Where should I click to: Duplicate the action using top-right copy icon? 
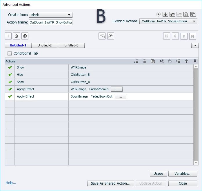tap(193, 14)
